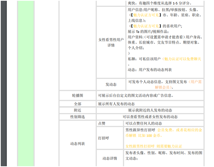Select the '轮播图' row label

pos(77,95)
